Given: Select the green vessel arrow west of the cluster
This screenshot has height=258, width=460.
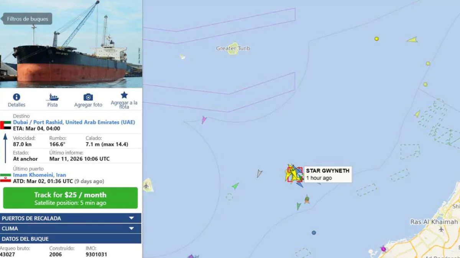Looking at the screenshot, I should (235, 186).
